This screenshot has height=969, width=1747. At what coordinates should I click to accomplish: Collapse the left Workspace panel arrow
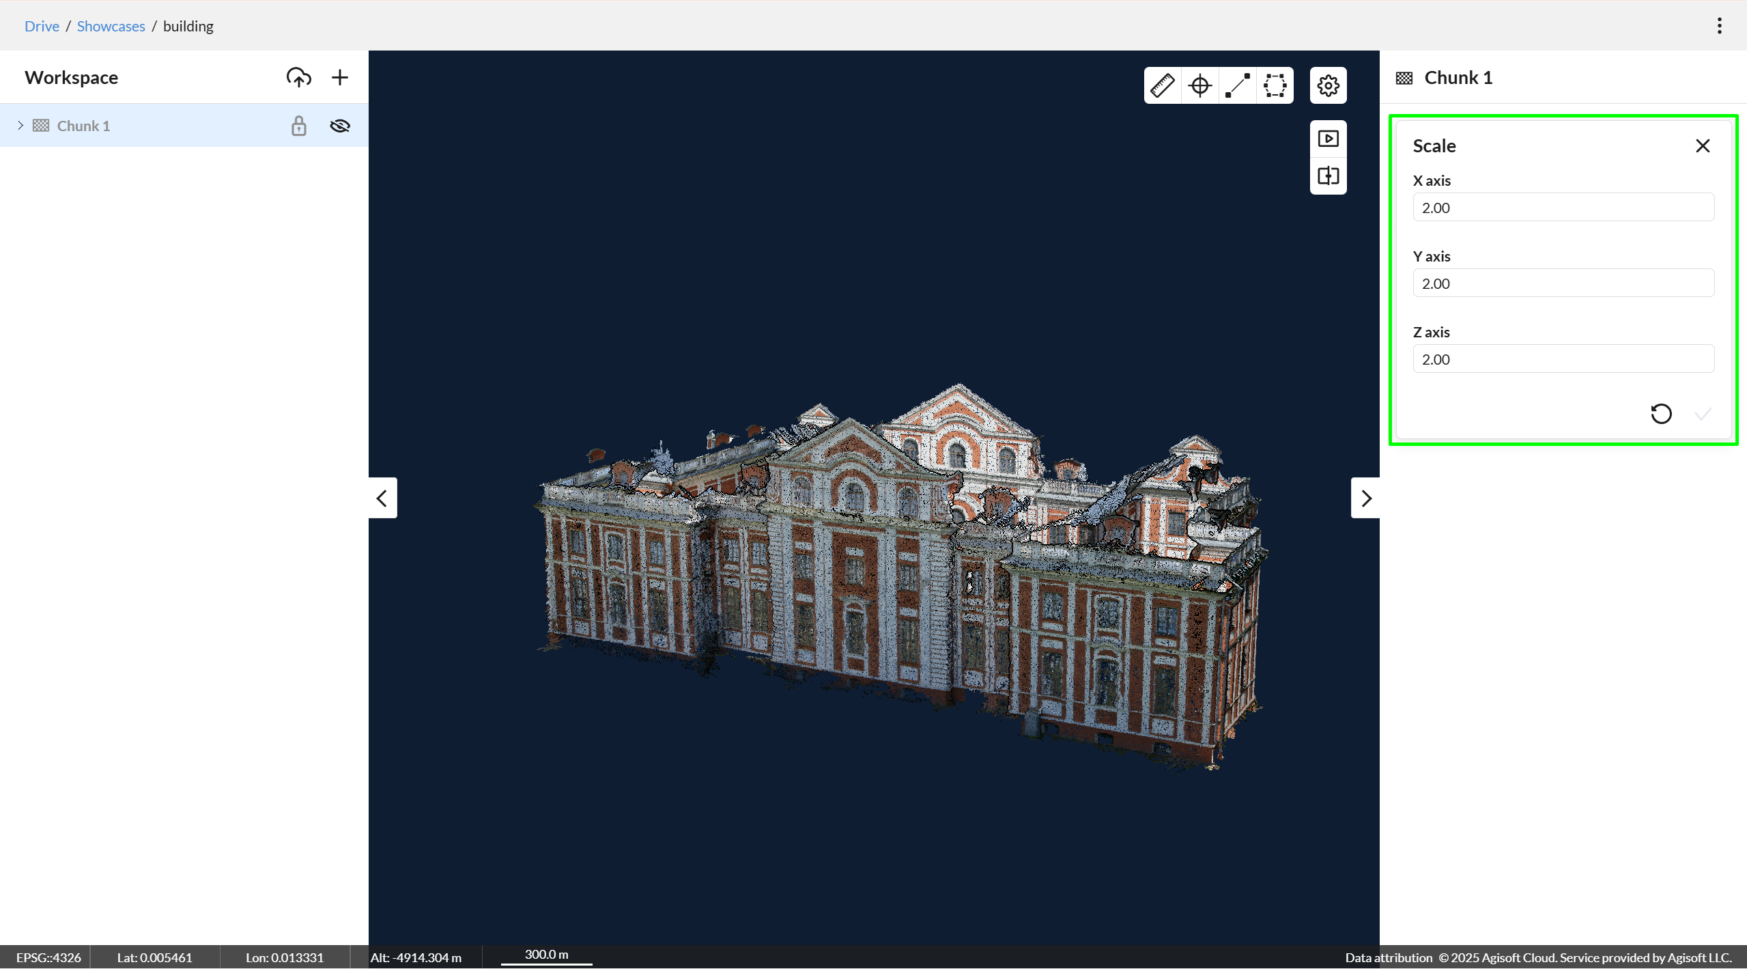[382, 498]
